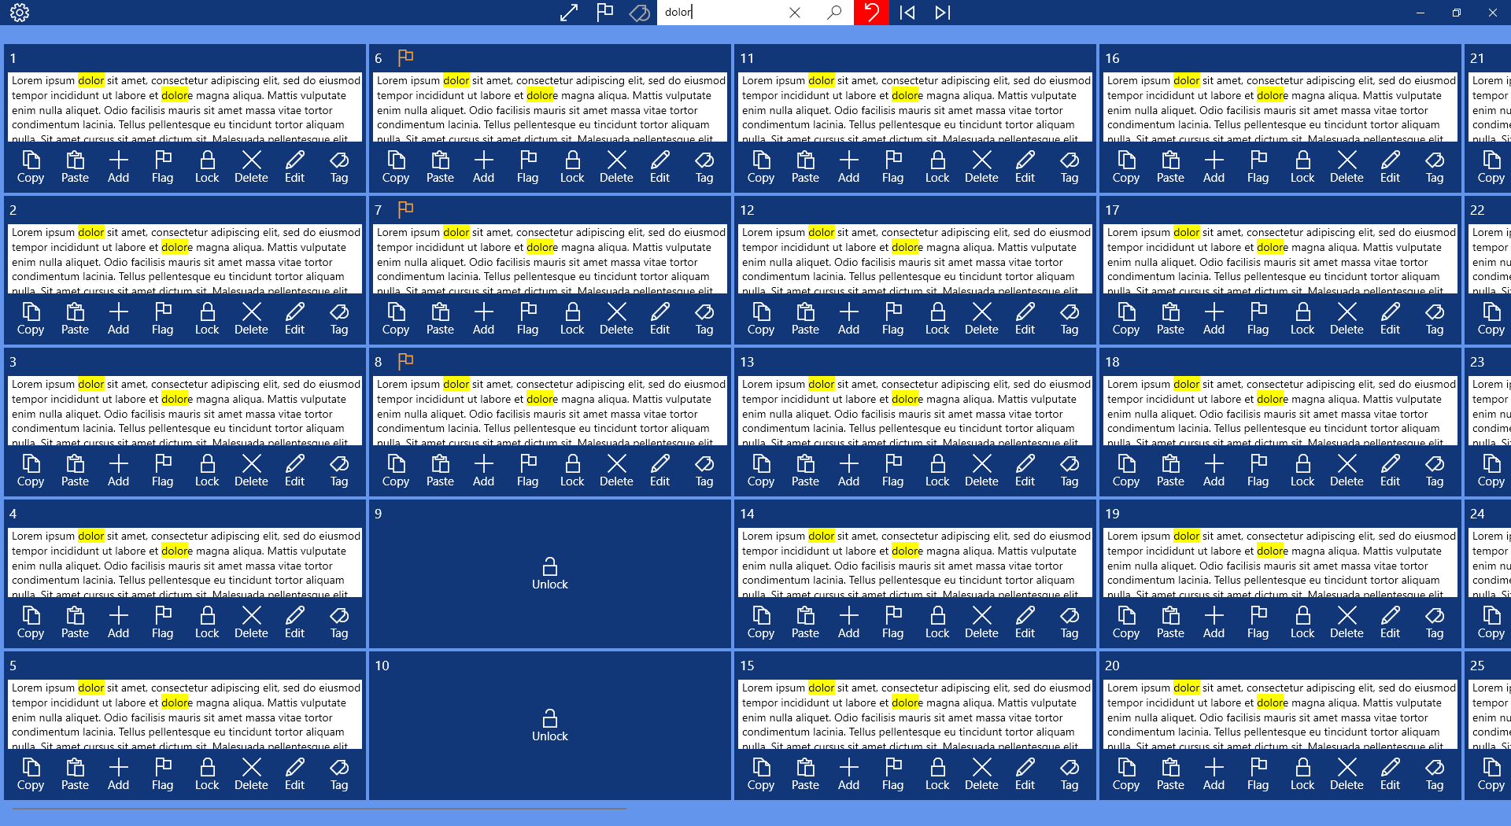Click the tag filter icon in top toolbar

(640, 13)
